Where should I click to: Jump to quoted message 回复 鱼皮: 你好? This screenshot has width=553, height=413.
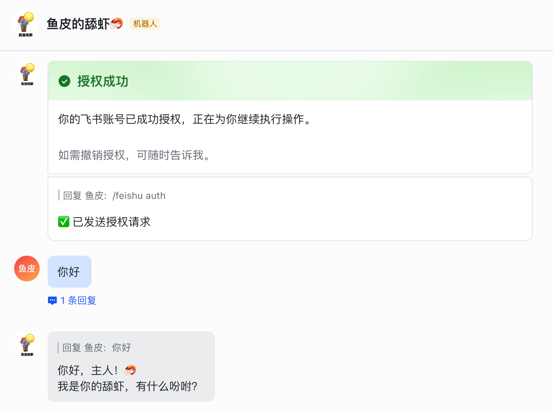coord(97,348)
